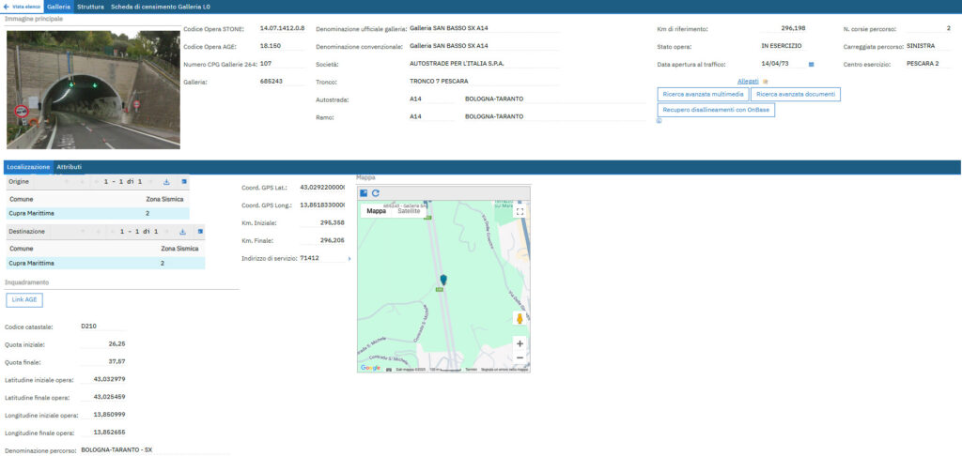This screenshot has height=456, width=962.
Task: Click the Numero CPG Gallerie 264 value field
Action: (282, 63)
